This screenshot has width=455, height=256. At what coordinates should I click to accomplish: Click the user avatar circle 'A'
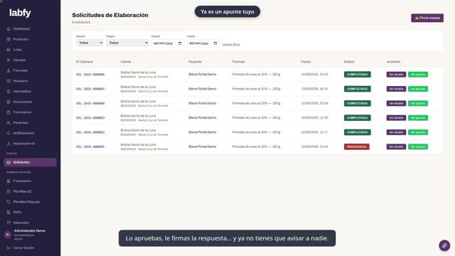(8, 235)
